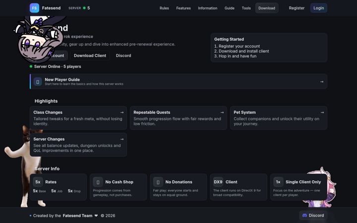Screen dimensions: 357x223
Task: Click '2. Download and install client' step text
Action: coord(241,51)
